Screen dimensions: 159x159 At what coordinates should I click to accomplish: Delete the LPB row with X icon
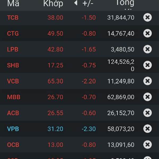147,49
